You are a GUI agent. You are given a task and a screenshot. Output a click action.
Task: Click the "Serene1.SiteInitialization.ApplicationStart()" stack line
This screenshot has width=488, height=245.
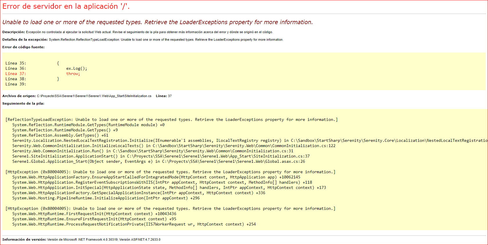161,156
